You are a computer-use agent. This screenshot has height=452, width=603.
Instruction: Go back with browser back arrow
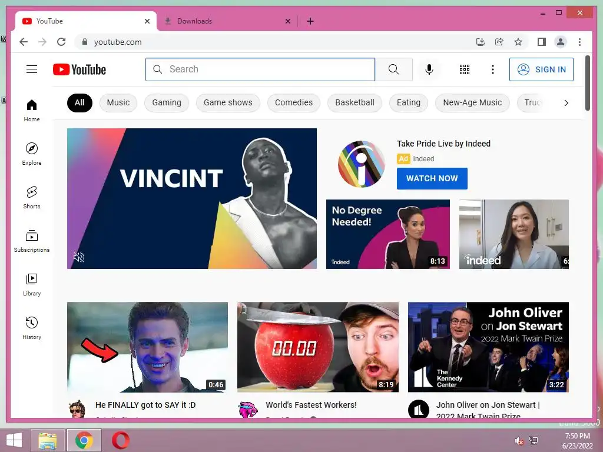(x=24, y=42)
